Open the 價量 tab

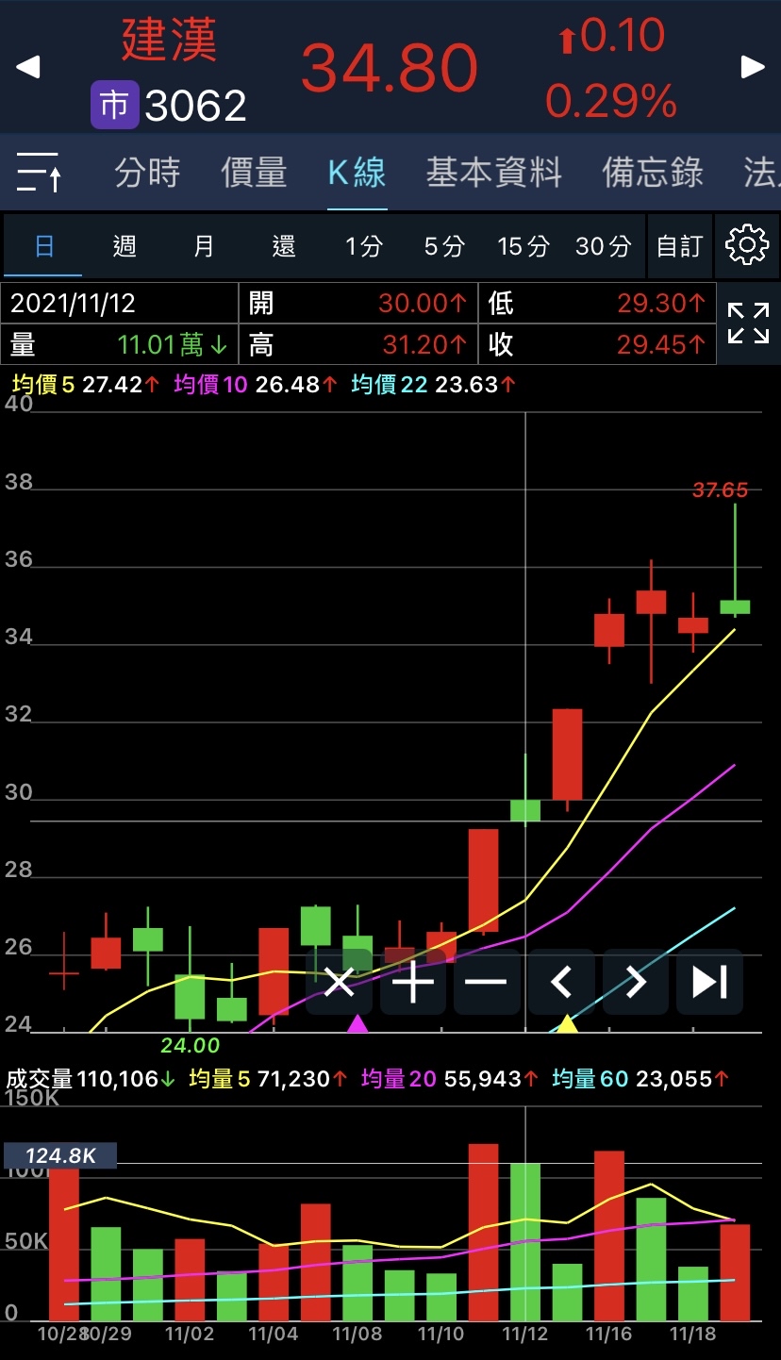tap(254, 173)
